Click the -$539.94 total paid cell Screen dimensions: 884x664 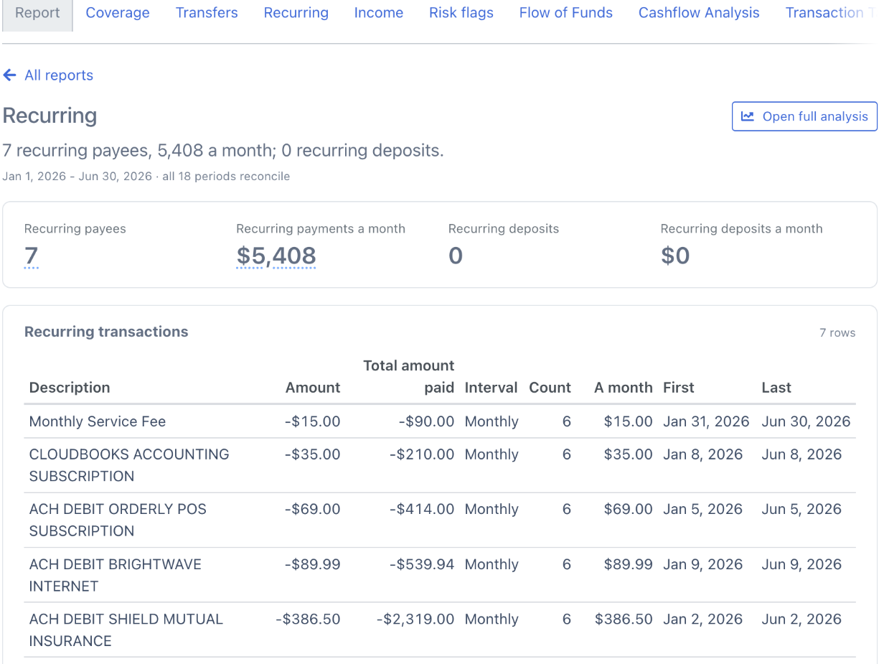tap(422, 564)
